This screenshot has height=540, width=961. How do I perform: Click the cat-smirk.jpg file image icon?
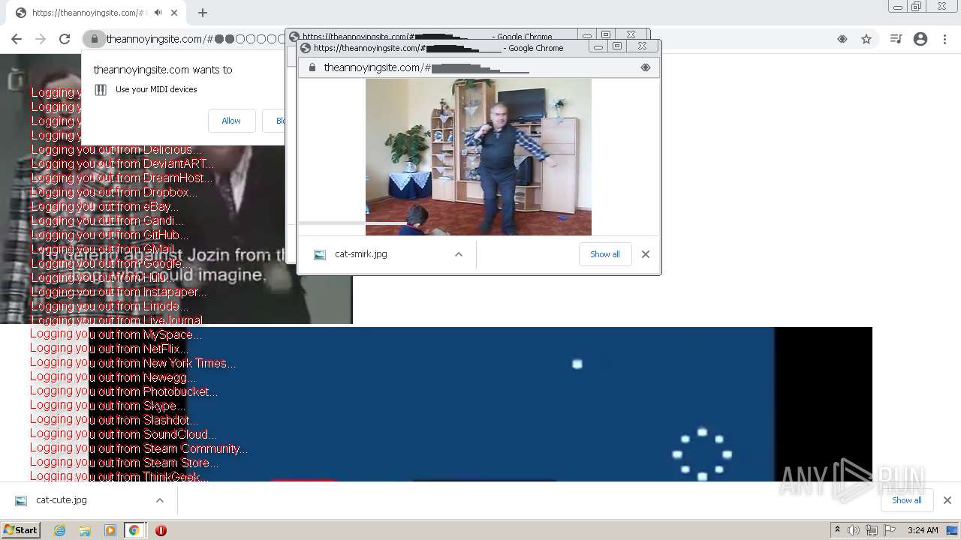pyautogui.click(x=320, y=254)
